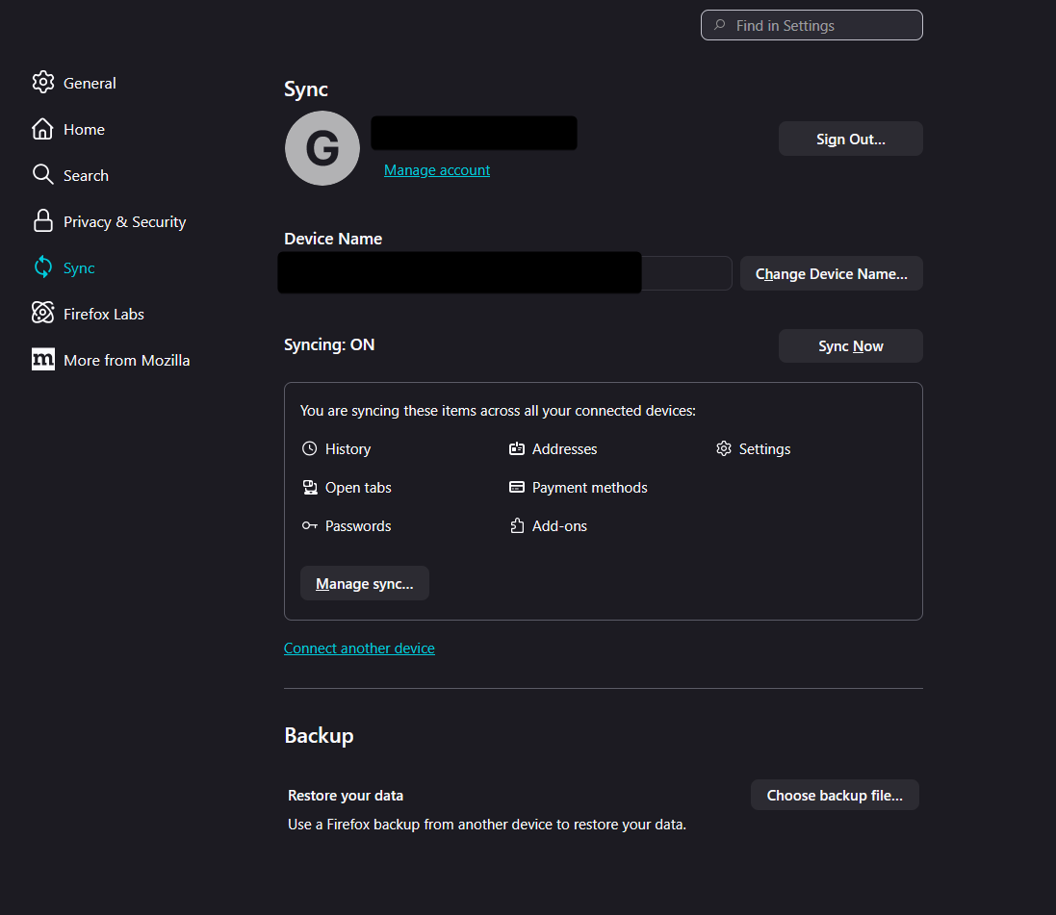Open the Manage account link
This screenshot has height=915, width=1056.
[437, 170]
